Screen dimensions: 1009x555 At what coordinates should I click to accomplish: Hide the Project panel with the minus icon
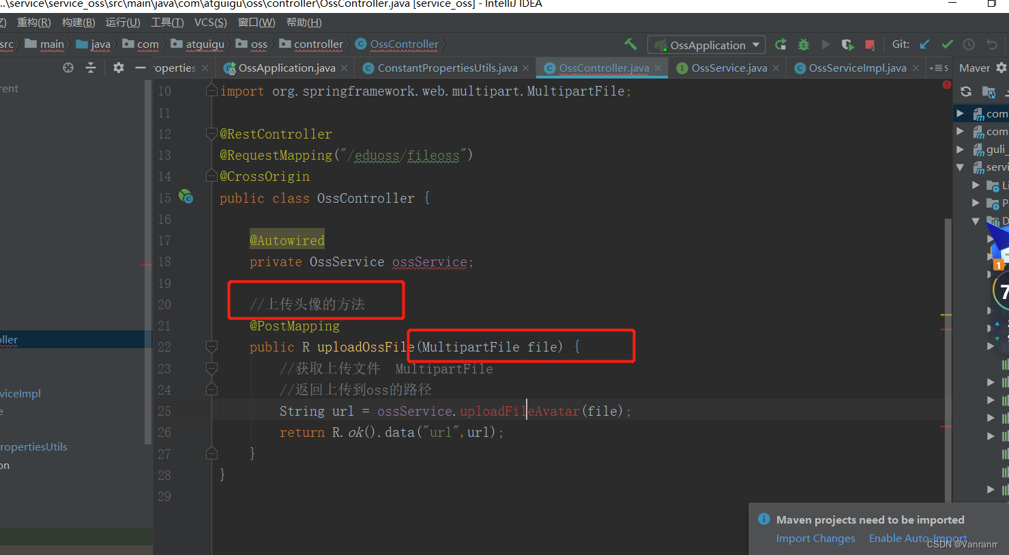(x=141, y=68)
